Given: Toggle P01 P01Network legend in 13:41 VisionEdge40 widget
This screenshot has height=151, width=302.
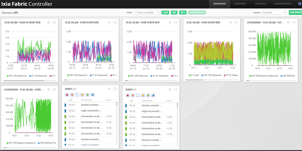Looking at the screenshot, I should (263, 76).
